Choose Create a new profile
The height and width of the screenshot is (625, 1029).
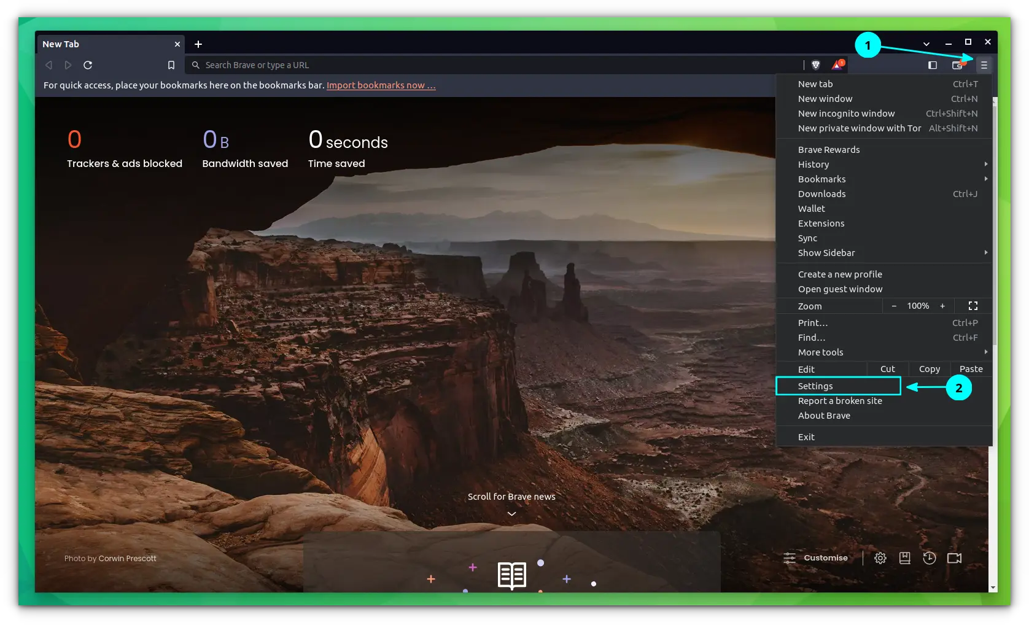tap(884, 274)
